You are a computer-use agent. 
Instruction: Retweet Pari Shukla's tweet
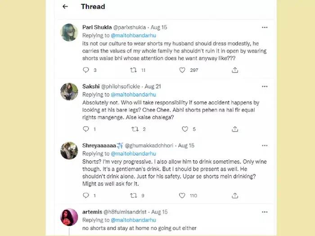(134, 70)
